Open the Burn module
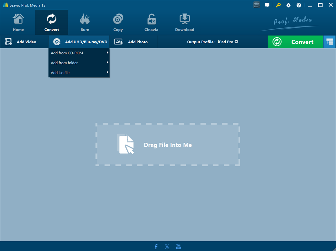The height and width of the screenshot is (251, 336). coord(85,22)
